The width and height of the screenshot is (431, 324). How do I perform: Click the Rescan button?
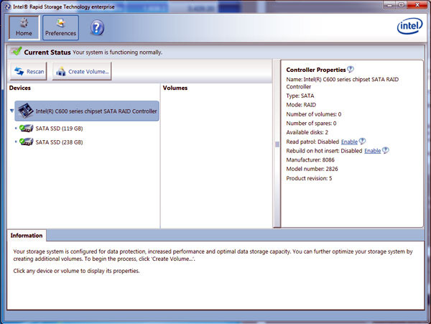pyautogui.click(x=29, y=71)
